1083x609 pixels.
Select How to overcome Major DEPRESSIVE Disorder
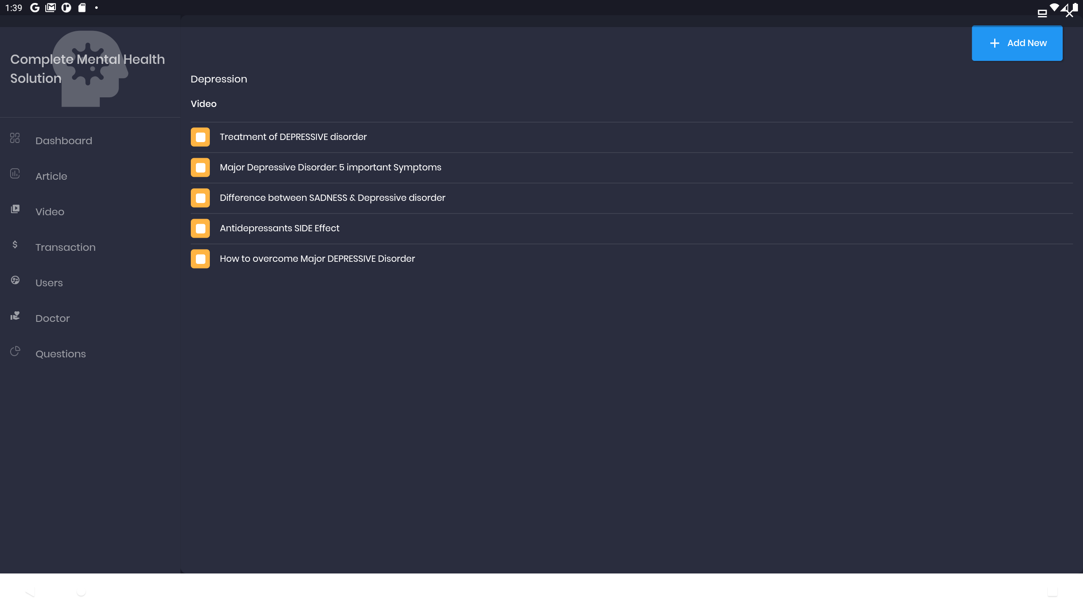(318, 259)
